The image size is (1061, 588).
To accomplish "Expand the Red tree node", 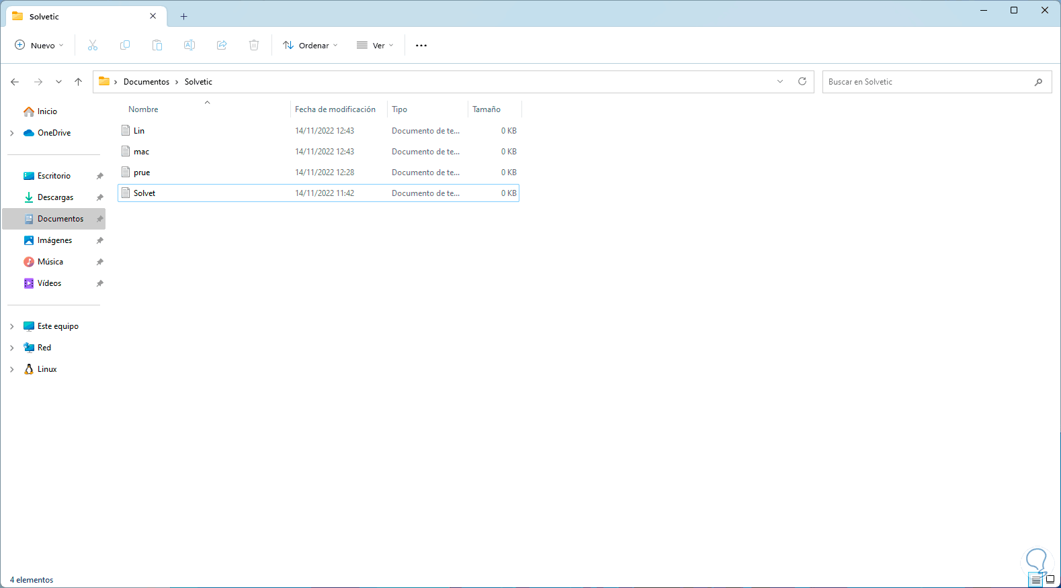I will pos(12,348).
